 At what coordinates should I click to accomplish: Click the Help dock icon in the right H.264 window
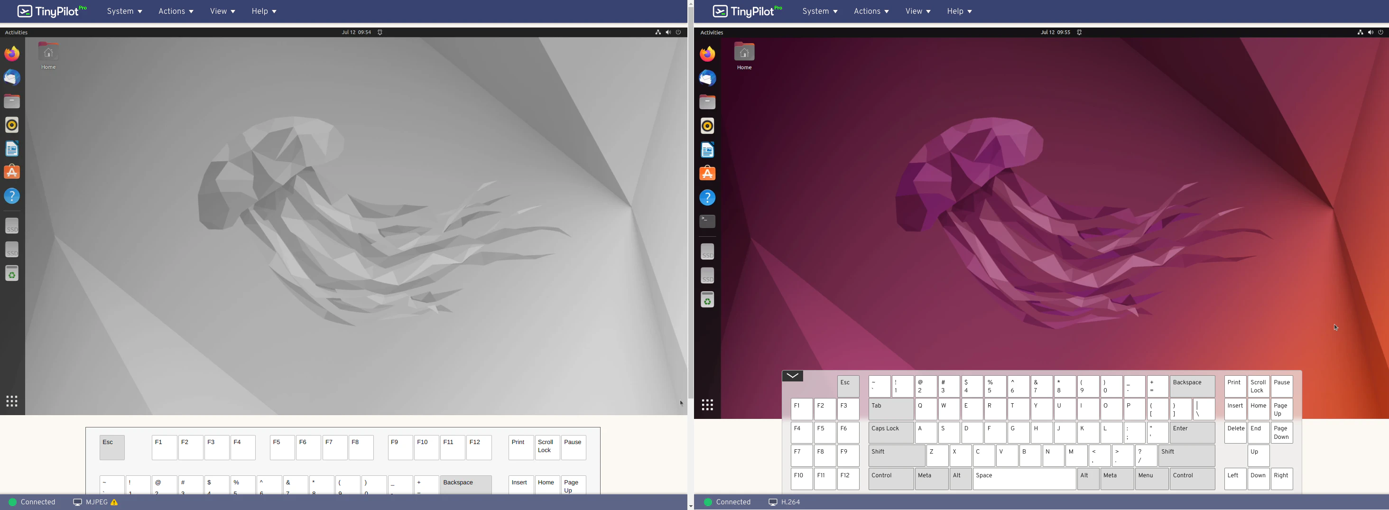click(707, 198)
